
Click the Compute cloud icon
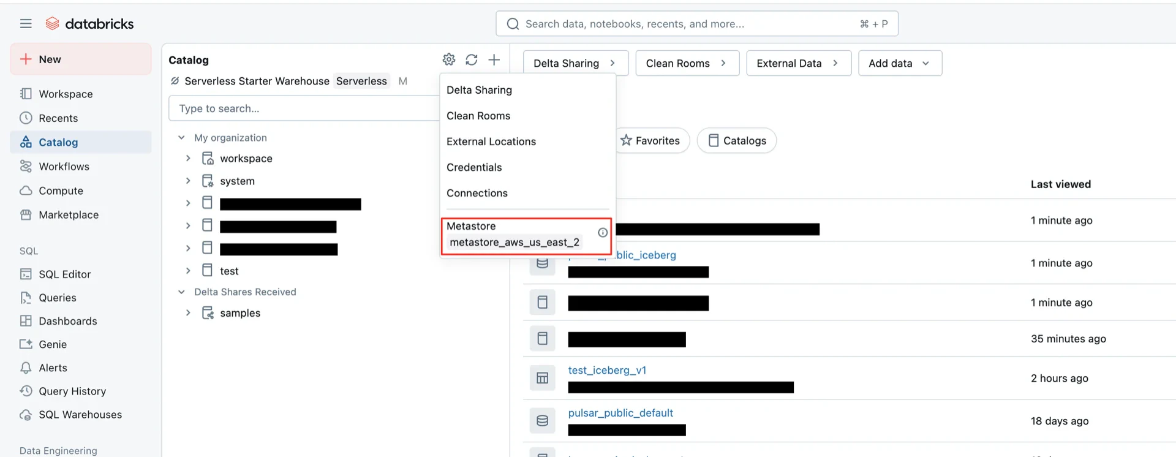coord(26,191)
